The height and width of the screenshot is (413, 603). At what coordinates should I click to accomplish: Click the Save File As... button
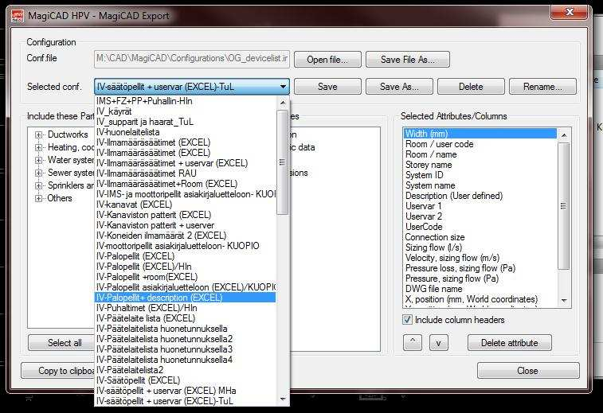point(408,60)
